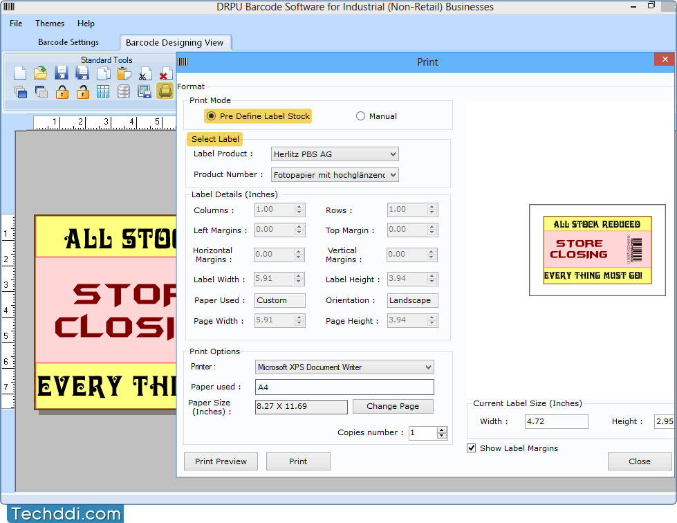Click the Copies number input field
This screenshot has width=677, height=523.
pos(423,433)
